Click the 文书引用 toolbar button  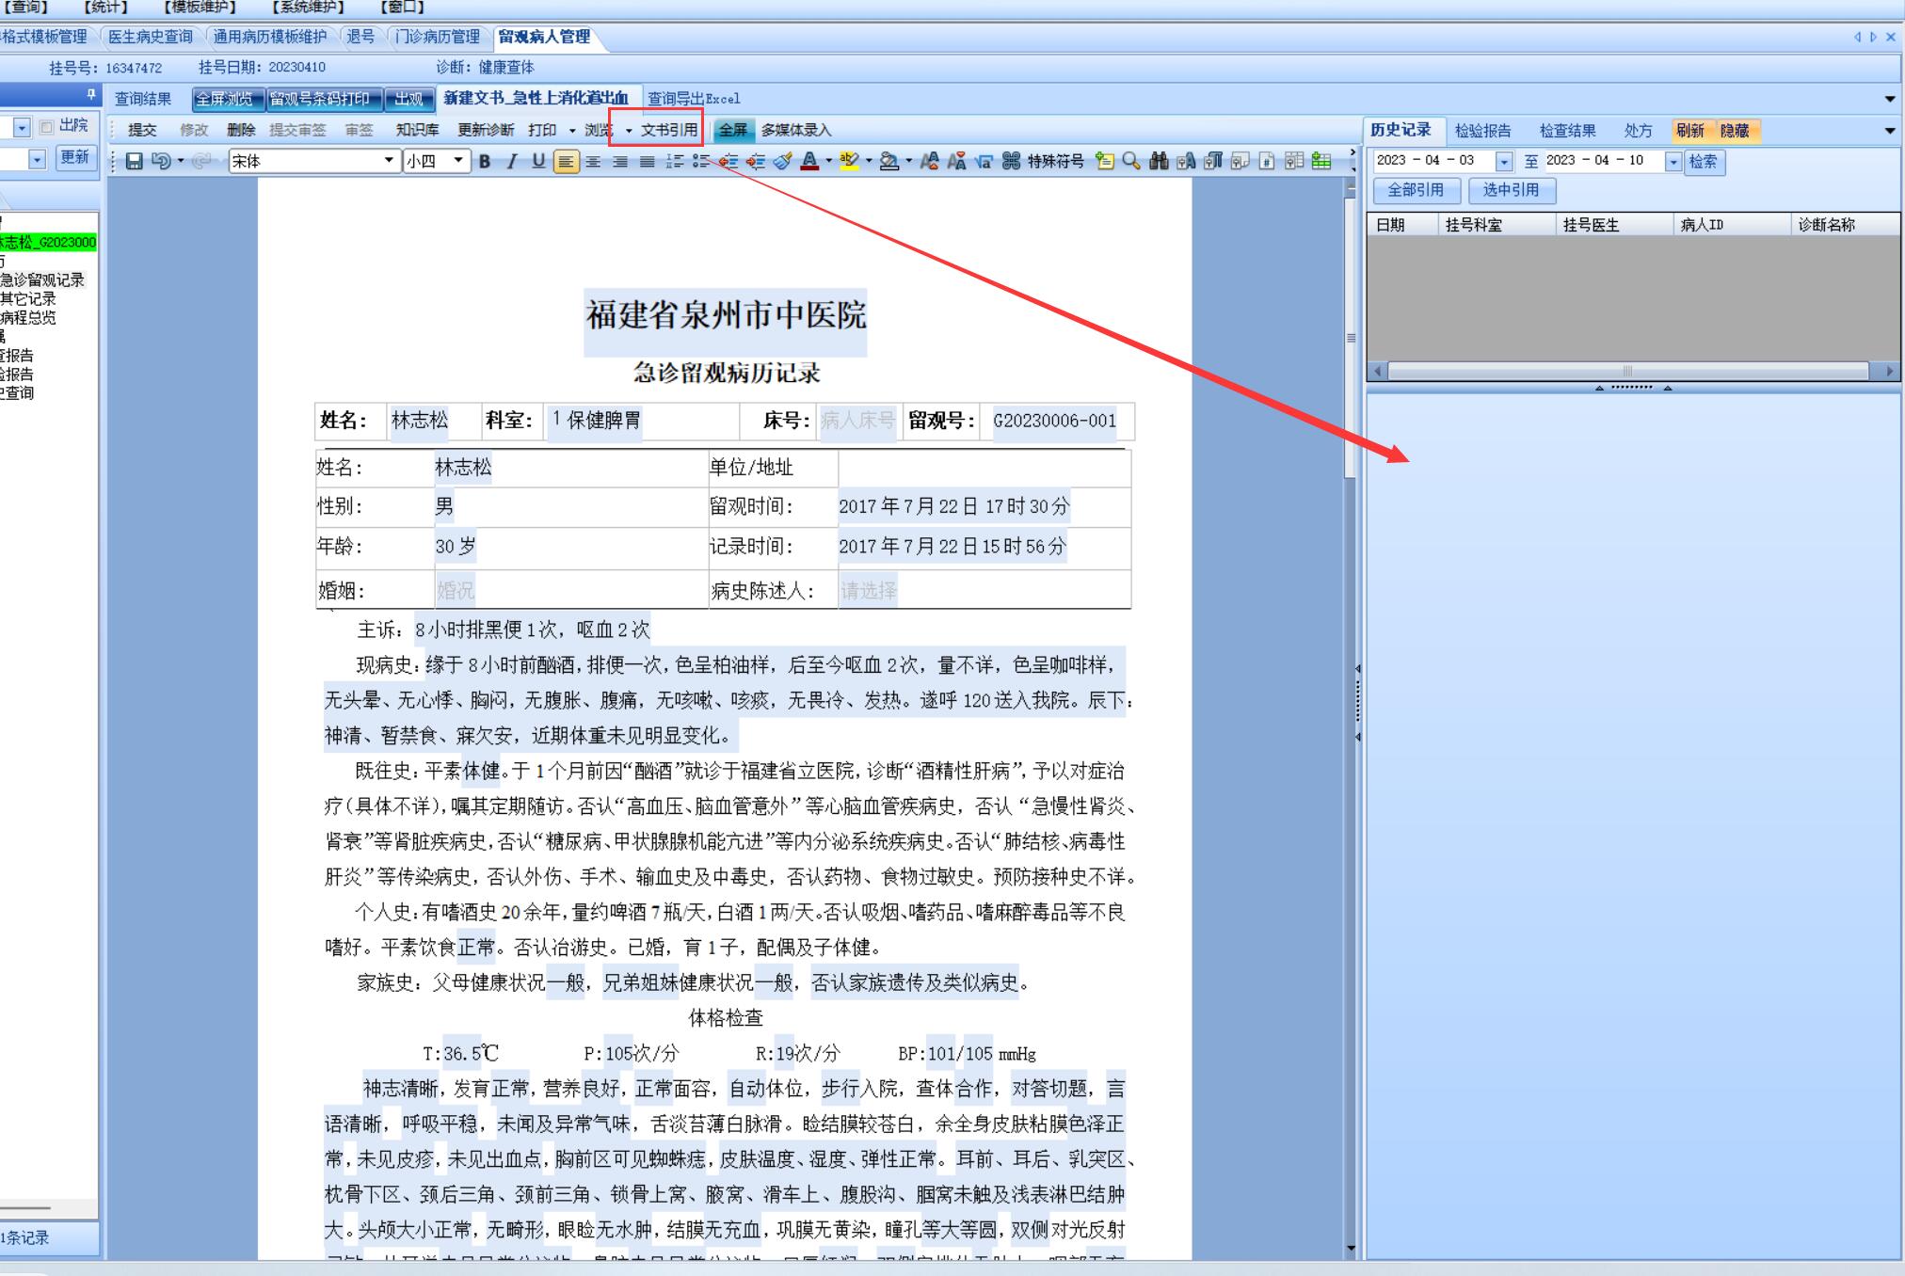[668, 130]
